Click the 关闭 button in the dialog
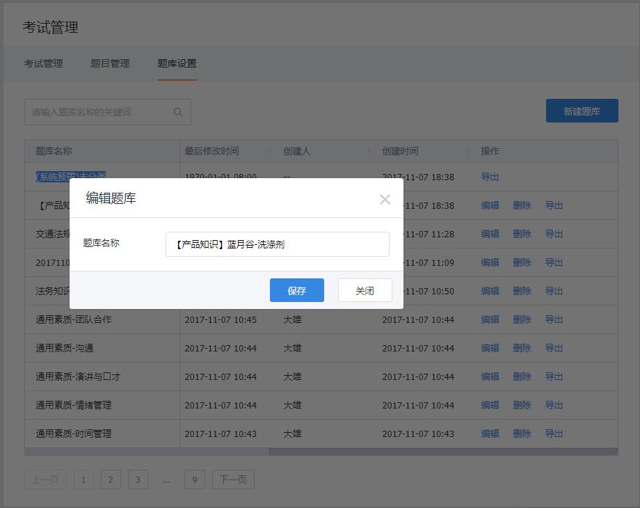 click(365, 290)
